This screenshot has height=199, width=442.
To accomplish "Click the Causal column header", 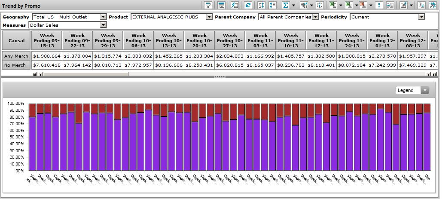I will (x=16, y=41).
